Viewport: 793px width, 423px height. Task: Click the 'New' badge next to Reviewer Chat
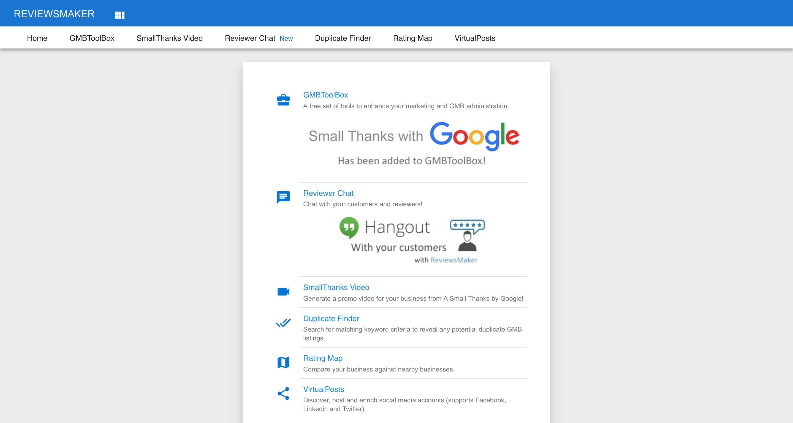[286, 39]
